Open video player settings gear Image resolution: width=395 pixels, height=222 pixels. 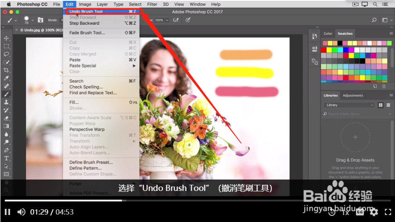click(x=374, y=212)
